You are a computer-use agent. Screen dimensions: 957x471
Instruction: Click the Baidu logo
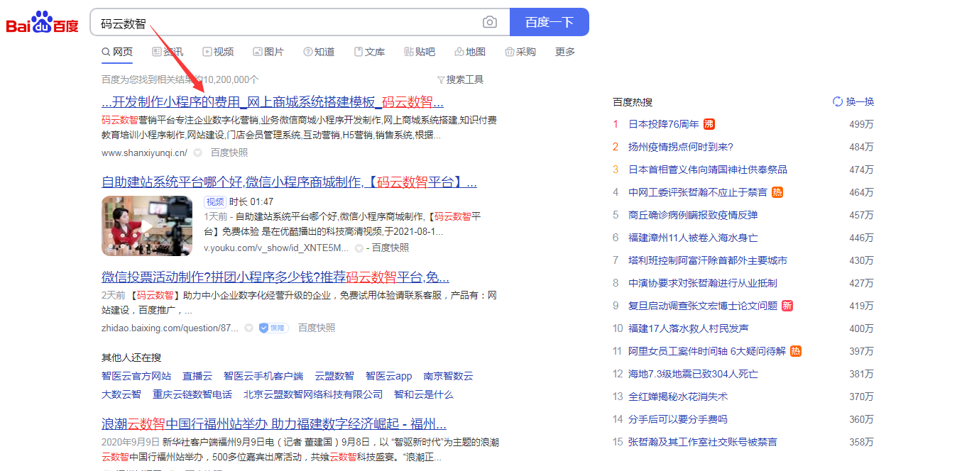point(40,21)
